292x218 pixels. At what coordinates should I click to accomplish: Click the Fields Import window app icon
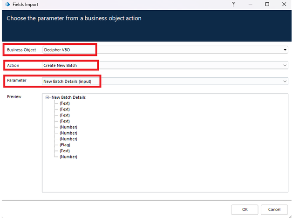pyautogui.click(x=7, y=4)
